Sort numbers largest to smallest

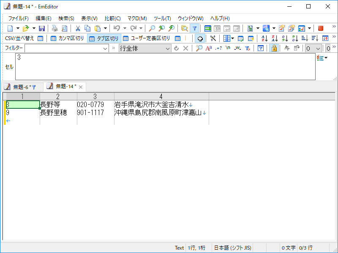295,38
